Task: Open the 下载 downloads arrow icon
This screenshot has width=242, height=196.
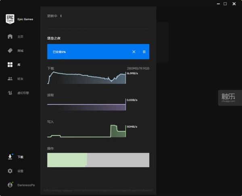Action: point(10,157)
